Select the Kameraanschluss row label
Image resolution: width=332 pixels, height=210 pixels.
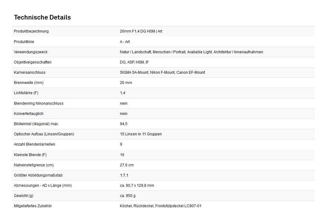click(x=29, y=72)
